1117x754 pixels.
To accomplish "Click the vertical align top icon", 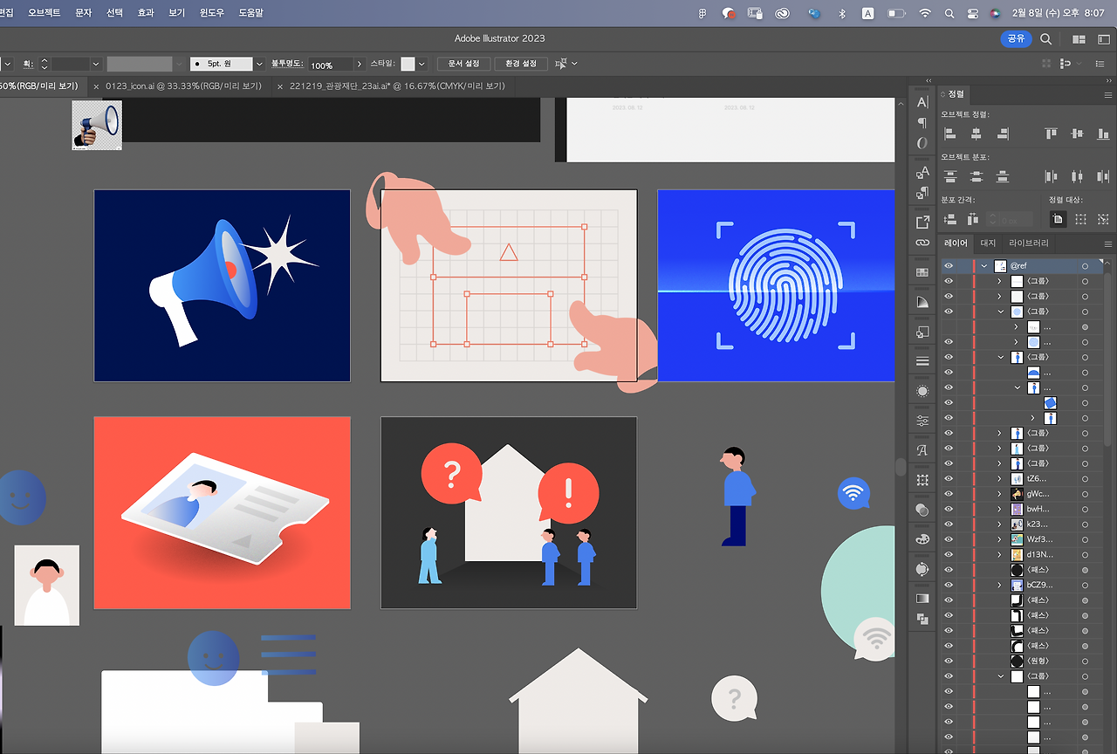I will tap(1051, 134).
